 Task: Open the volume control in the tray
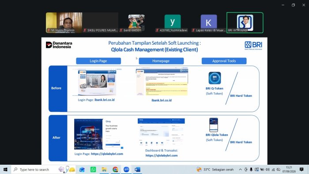268,170
